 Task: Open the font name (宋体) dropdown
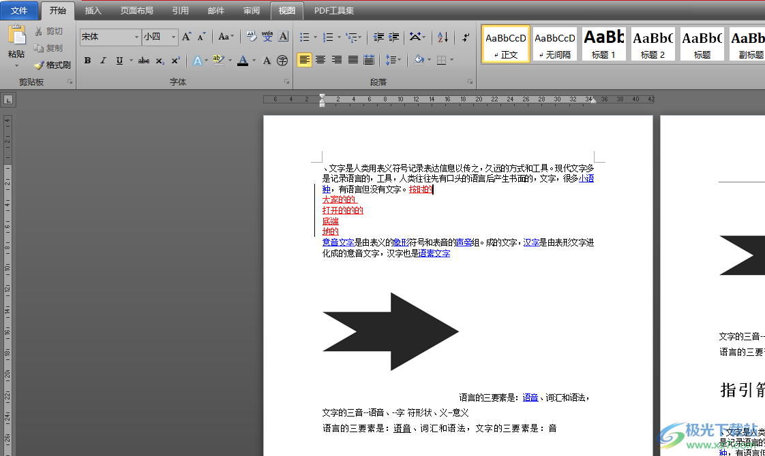pos(136,37)
